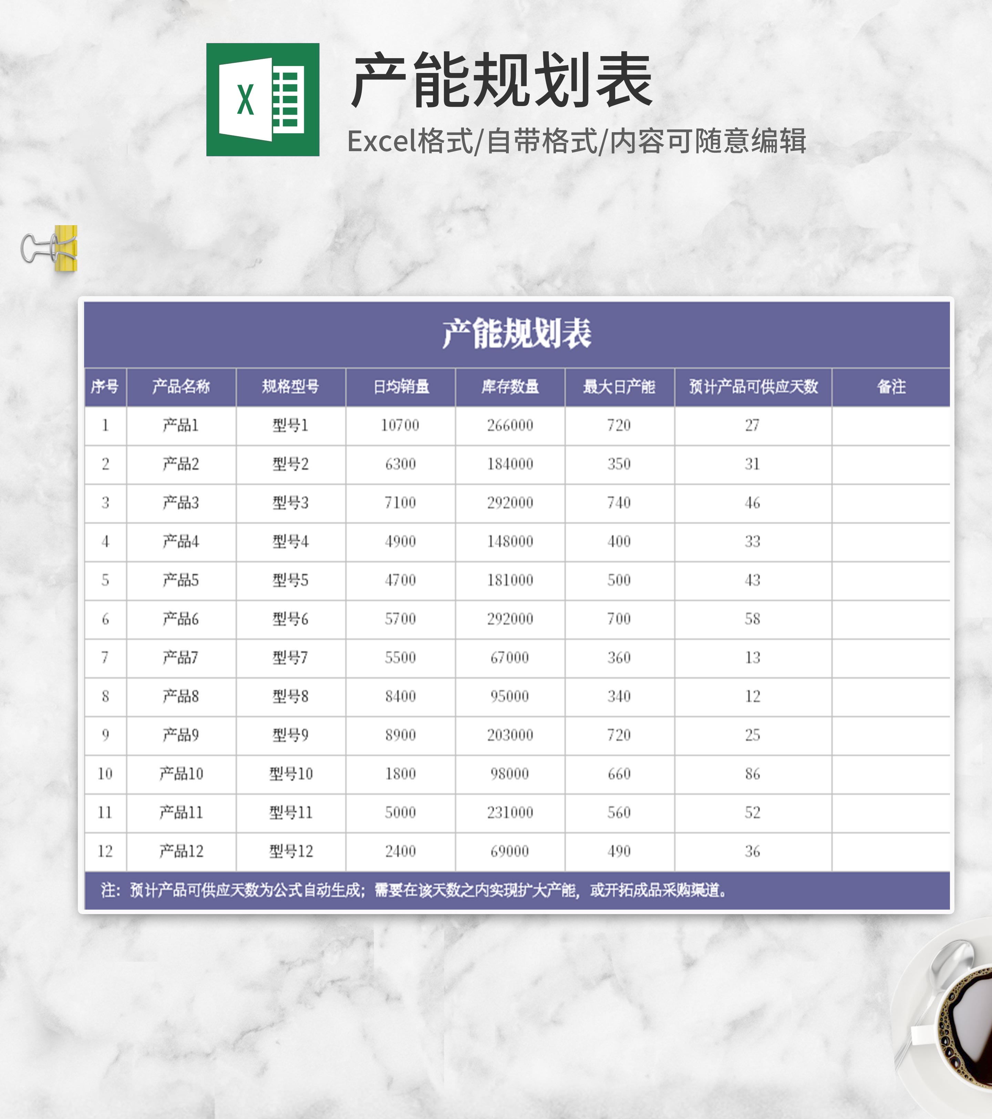Click the 产品1 name cell

pyautogui.click(x=181, y=425)
